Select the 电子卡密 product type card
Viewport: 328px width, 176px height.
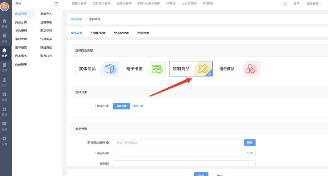(x=144, y=69)
